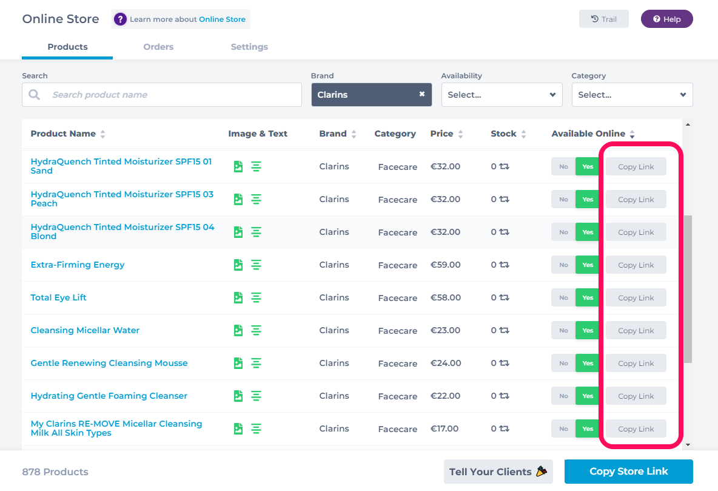Click the table vertical scrollbar thumb
The image size is (718, 491).
coord(688,289)
